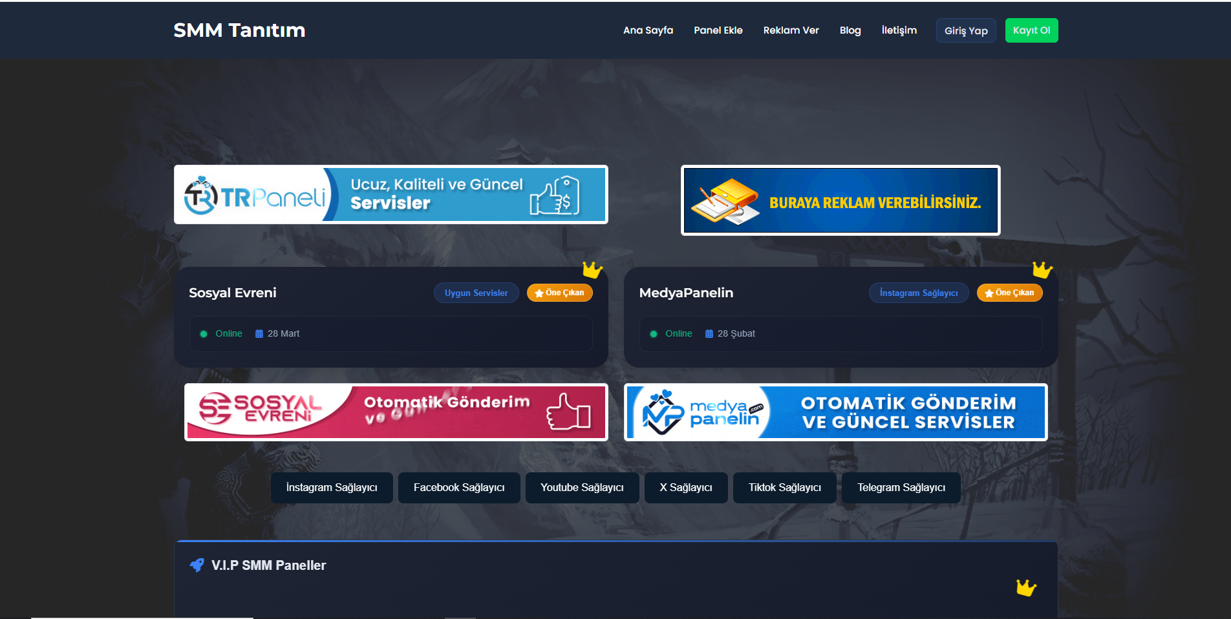Open the Sosyal Evreni Otomatik Gönderim banner
Image resolution: width=1231 pixels, height=619 pixels.
396,412
